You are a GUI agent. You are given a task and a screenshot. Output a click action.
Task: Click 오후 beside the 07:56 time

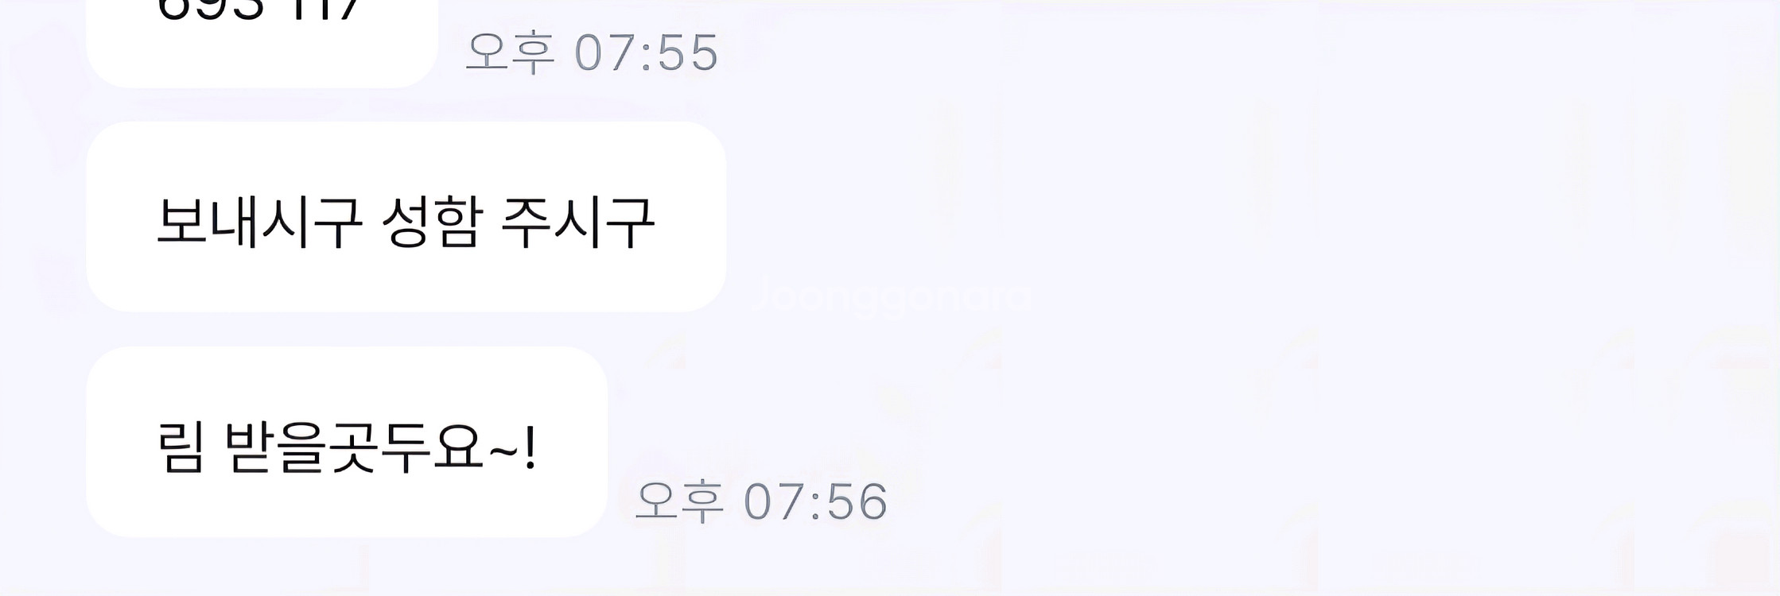679,501
